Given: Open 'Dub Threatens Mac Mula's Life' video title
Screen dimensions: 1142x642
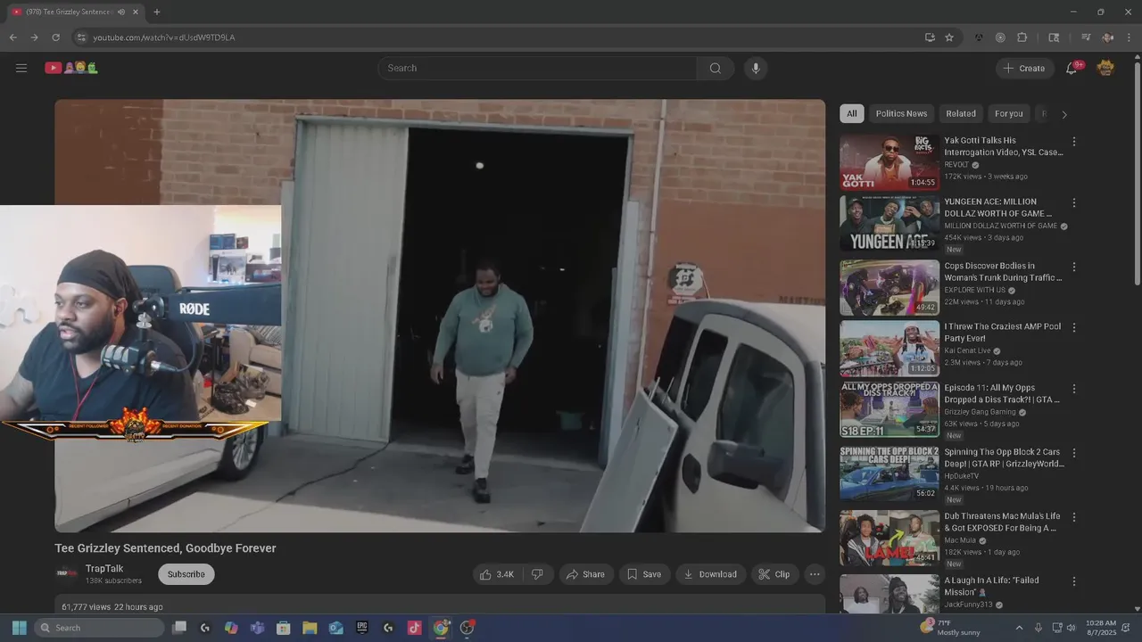Looking at the screenshot, I should (1003, 522).
